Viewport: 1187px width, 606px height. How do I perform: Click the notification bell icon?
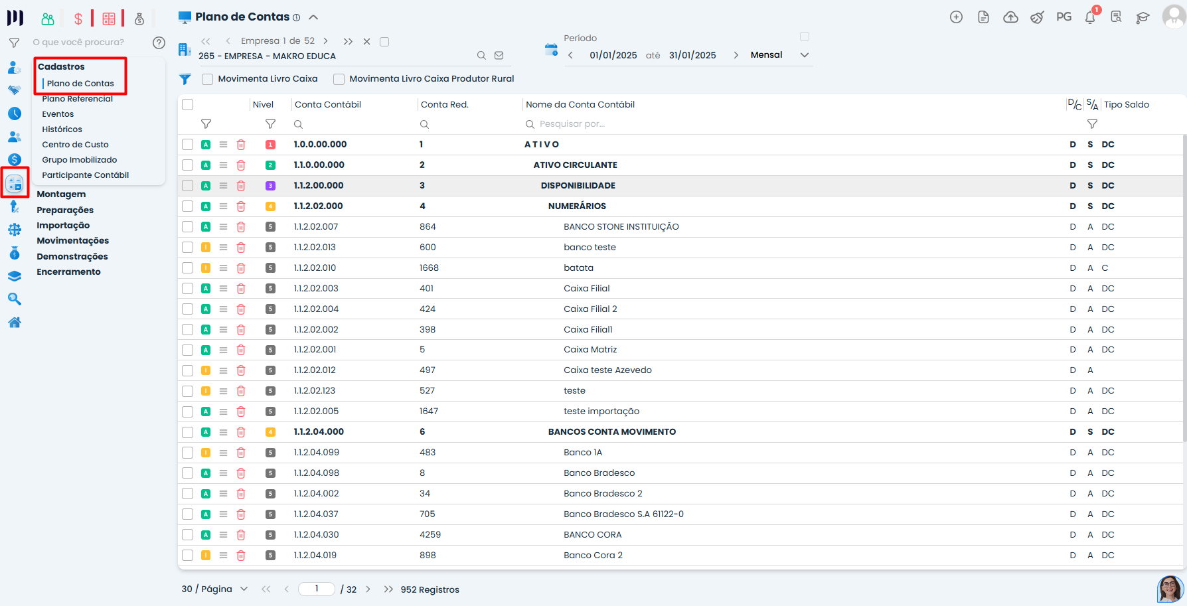click(x=1090, y=18)
